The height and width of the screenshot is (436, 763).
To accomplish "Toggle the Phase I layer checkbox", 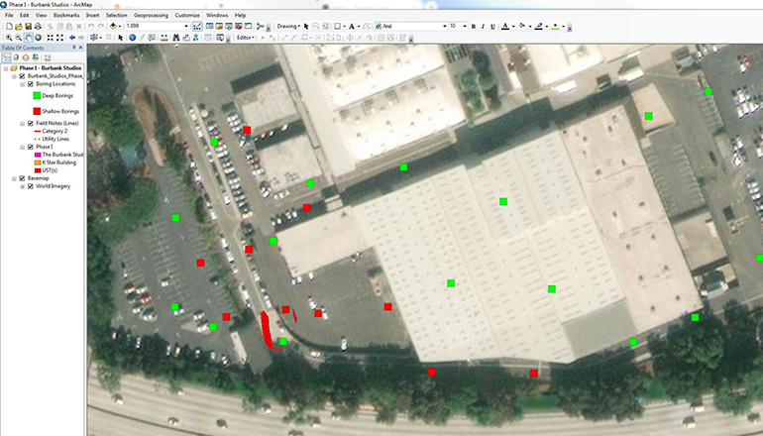I will (x=31, y=147).
